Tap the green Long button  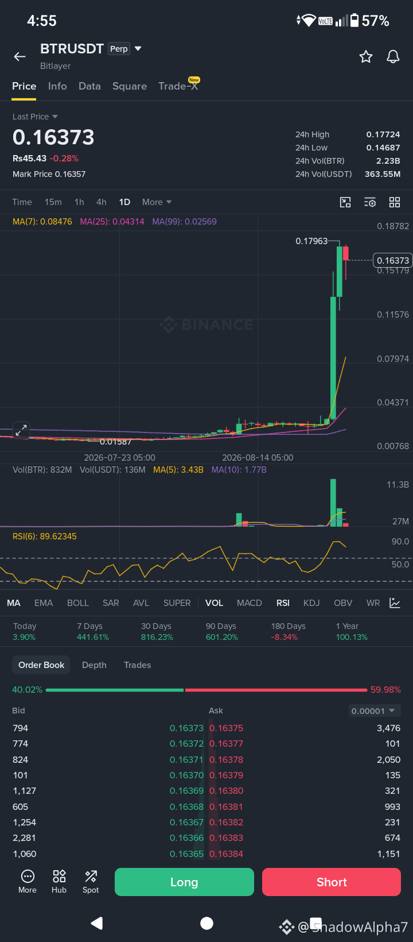[x=184, y=882]
